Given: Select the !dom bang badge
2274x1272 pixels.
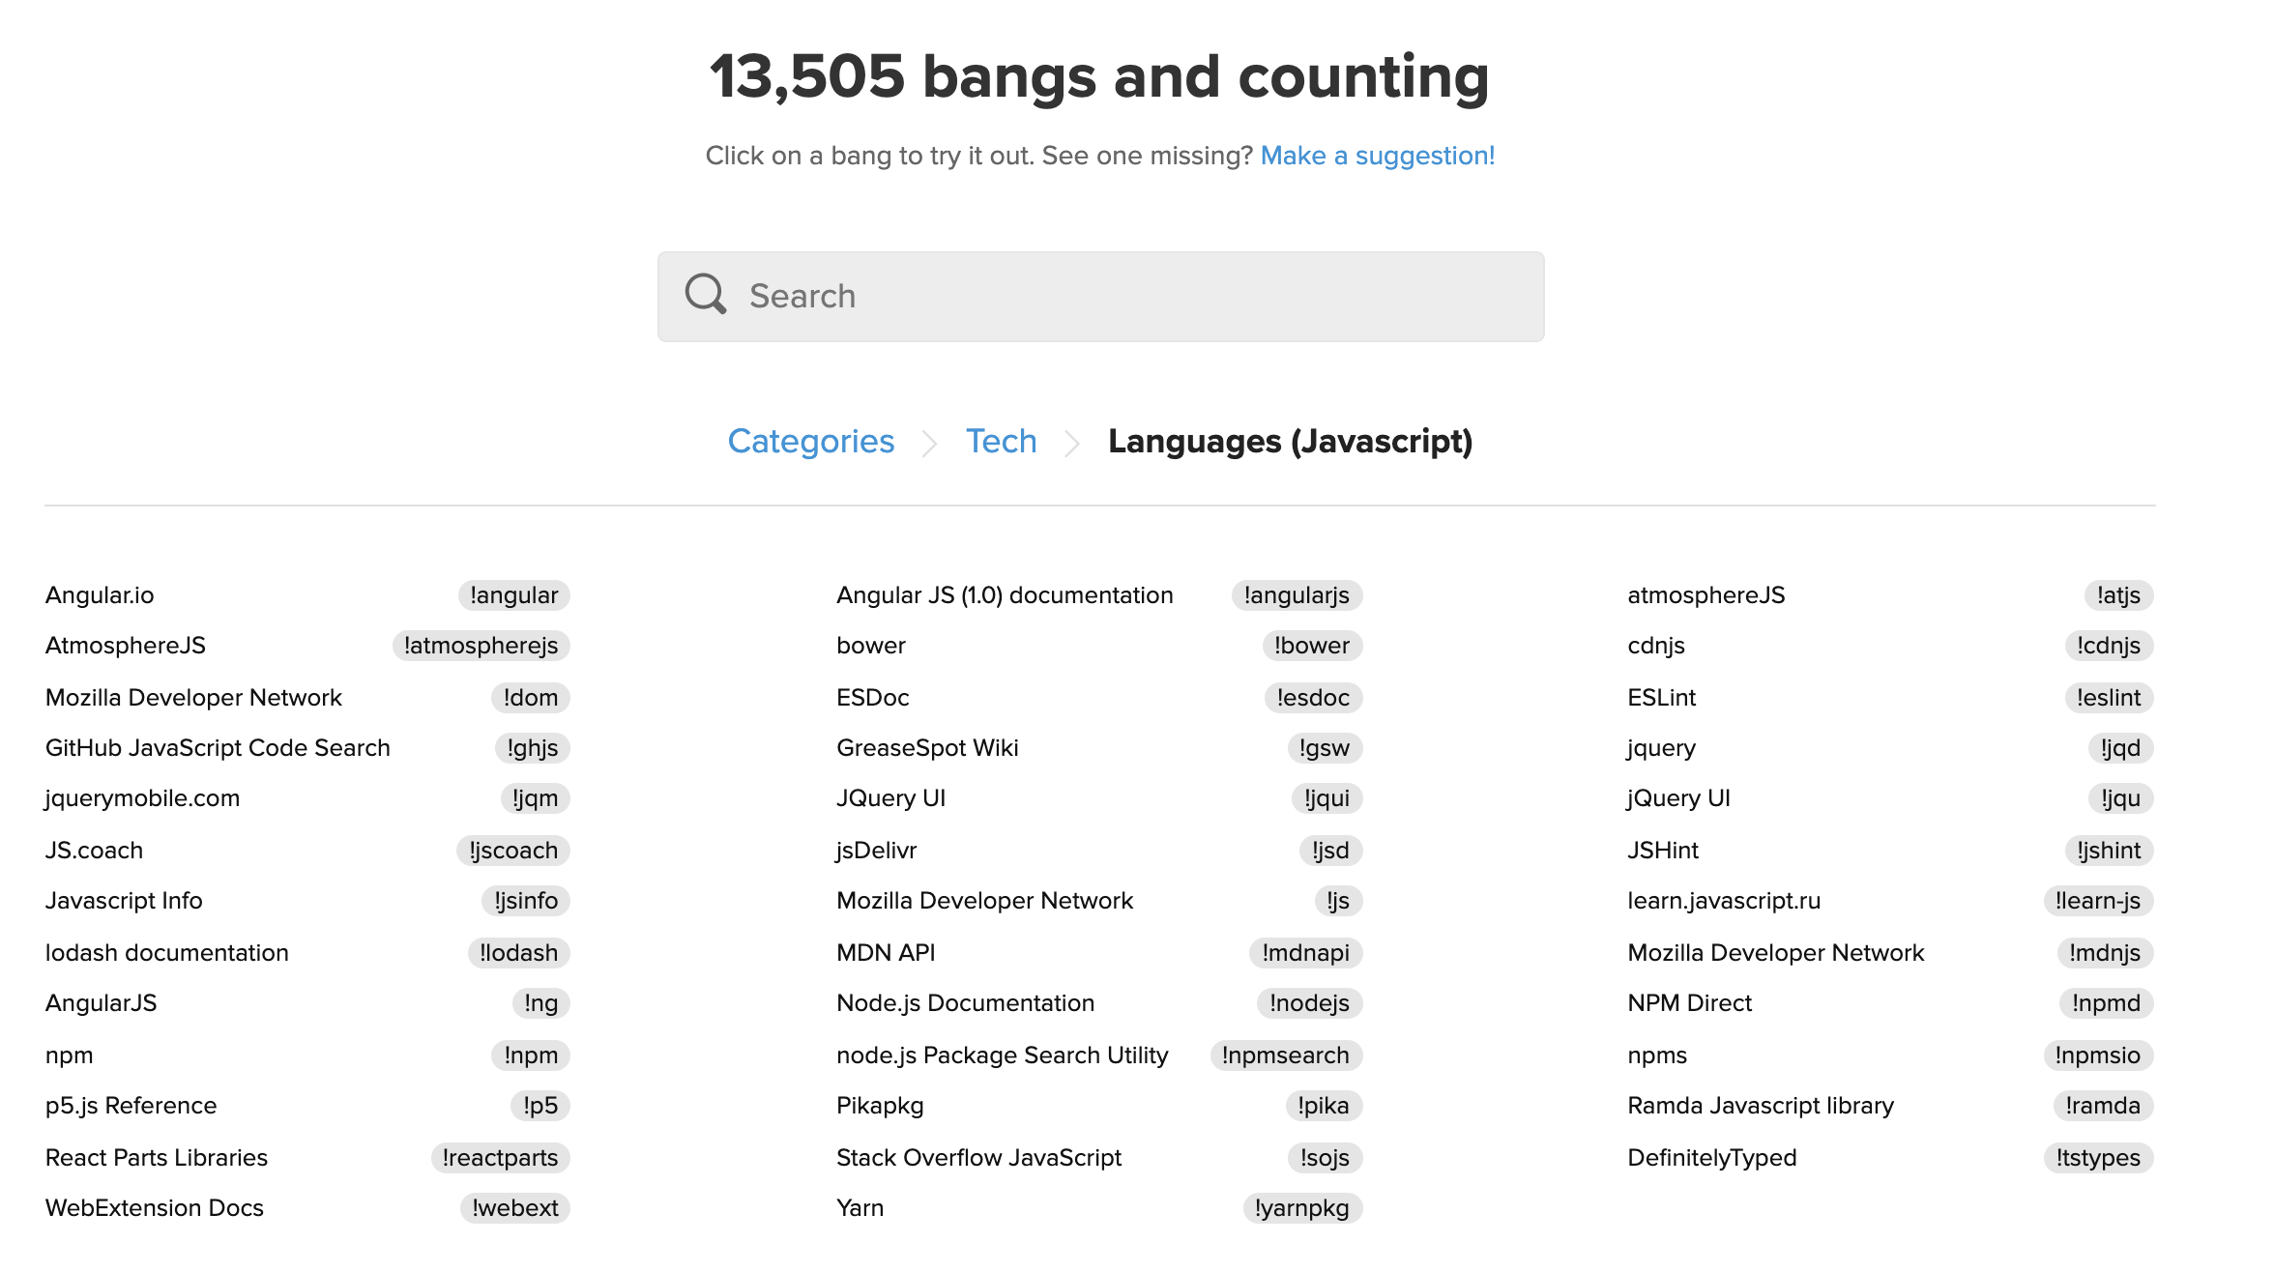Looking at the screenshot, I should (x=530, y=698).
